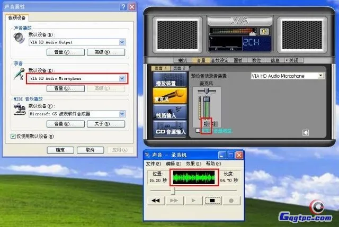
Task: Click the 关闭 tab in VIA panel
Action: pyautogui.click(x=293, y=60)
